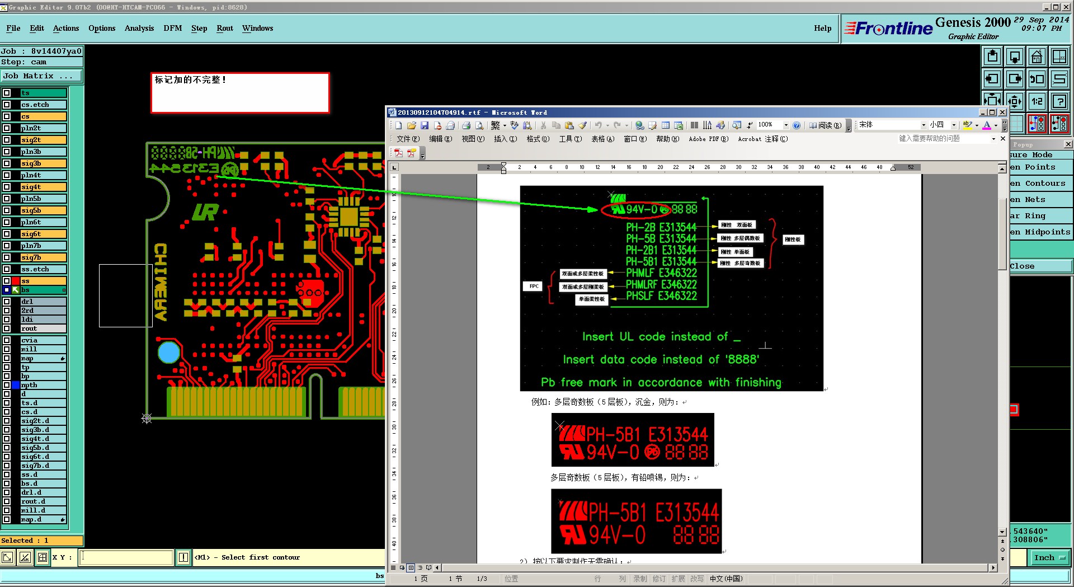Toggle the mill.d layer checkbox
Screen dimensions: 1074x587
(7, 510)
